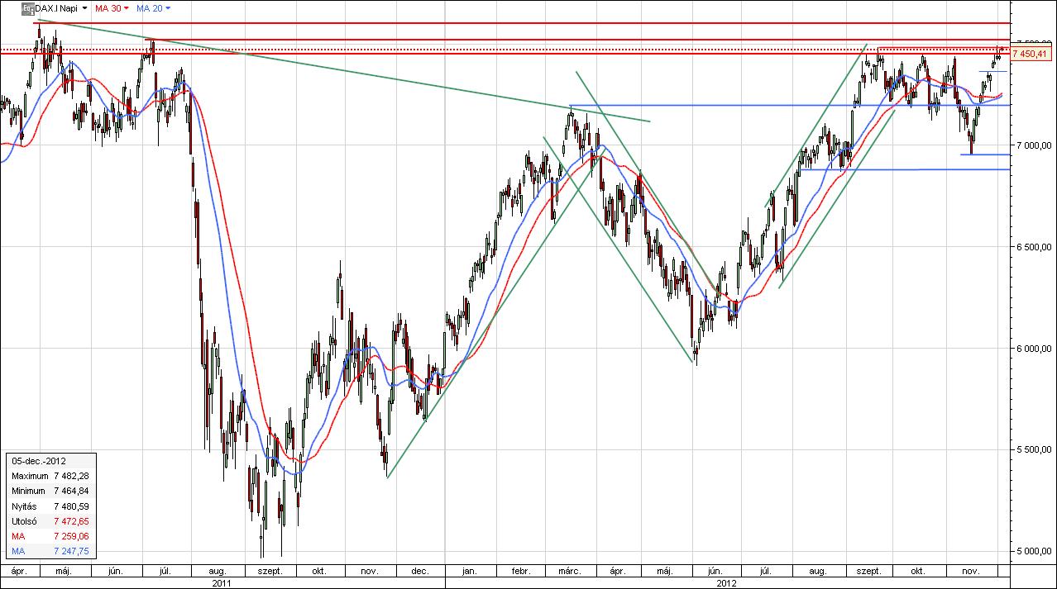Click the nov. label under 2012
The height and width of the screenshot is (589, 1057).
[973, 571]
